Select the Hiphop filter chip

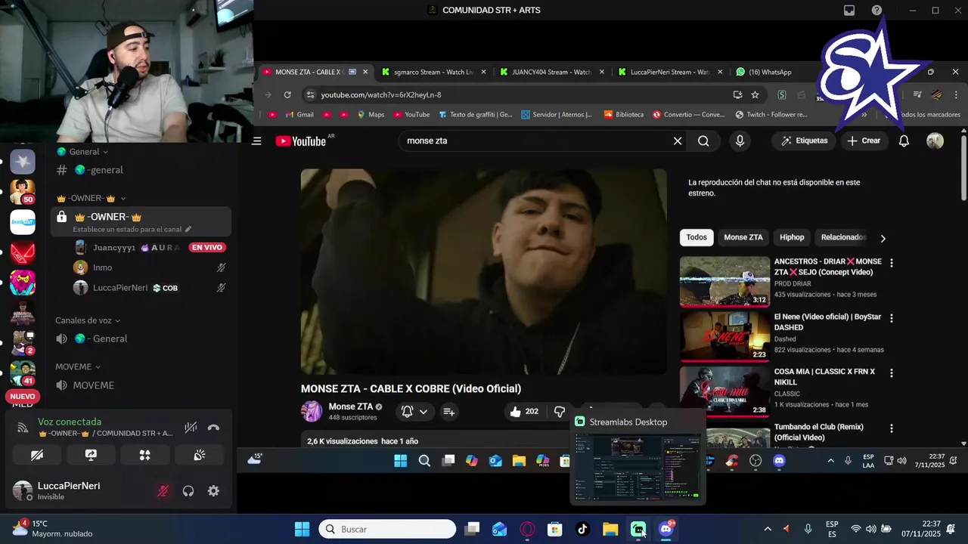click(x=792, y=237)
